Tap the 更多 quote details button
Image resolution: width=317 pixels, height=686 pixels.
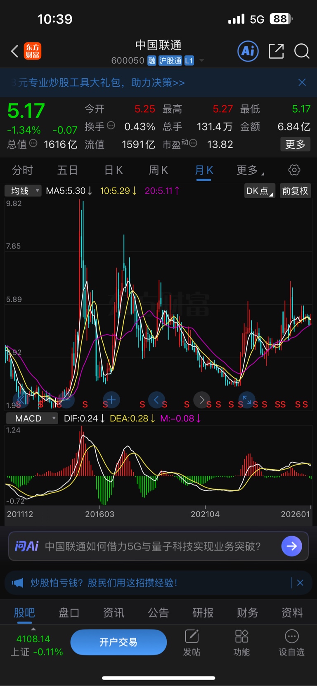point(295,144)
